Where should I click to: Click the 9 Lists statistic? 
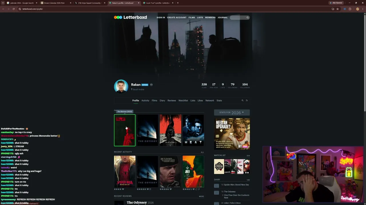(x=223, y=85)
